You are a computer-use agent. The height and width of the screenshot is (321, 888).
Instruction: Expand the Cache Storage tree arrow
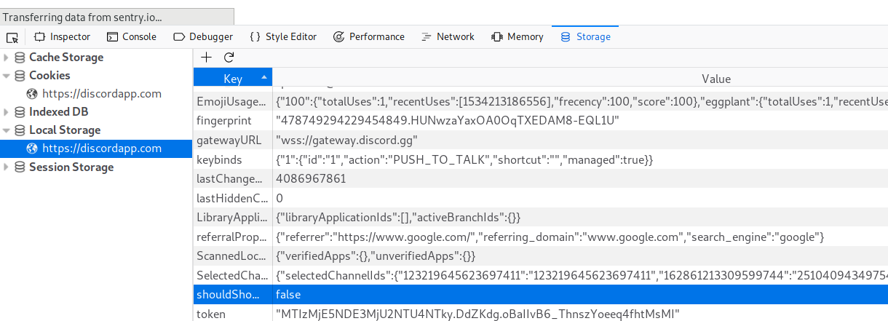point(7,58)
